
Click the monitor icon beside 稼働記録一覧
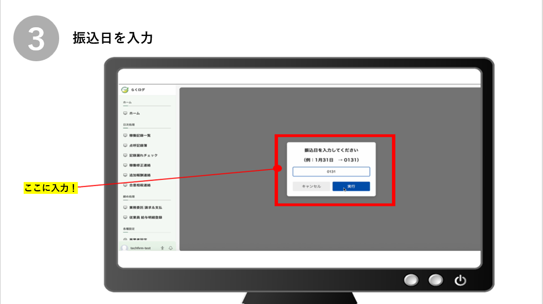tap(125, 135)
